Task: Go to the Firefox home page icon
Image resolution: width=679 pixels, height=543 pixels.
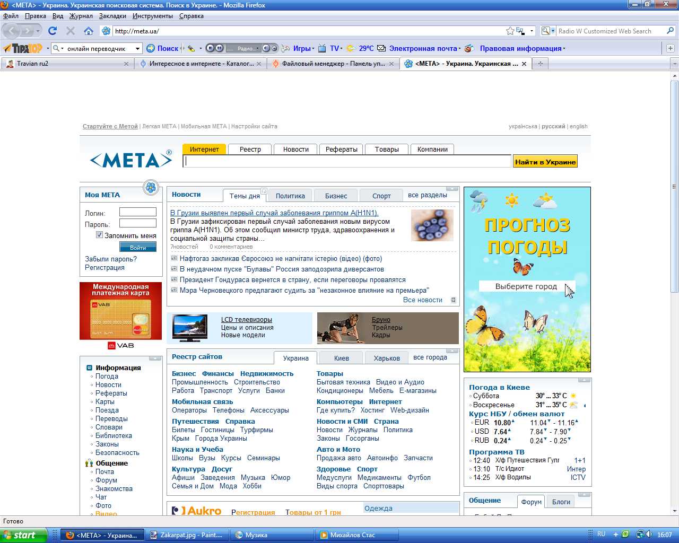Action: (x=89, y=31)
